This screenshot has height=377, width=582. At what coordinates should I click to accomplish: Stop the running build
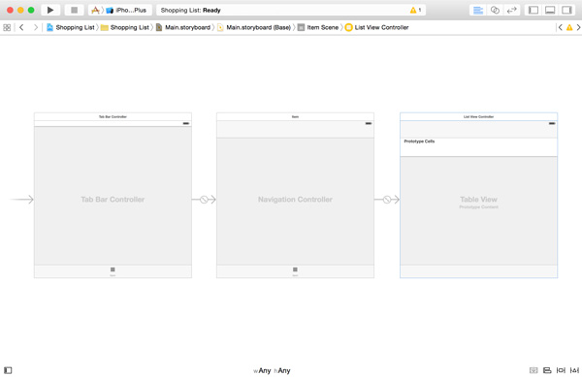(x=75, y=10)
